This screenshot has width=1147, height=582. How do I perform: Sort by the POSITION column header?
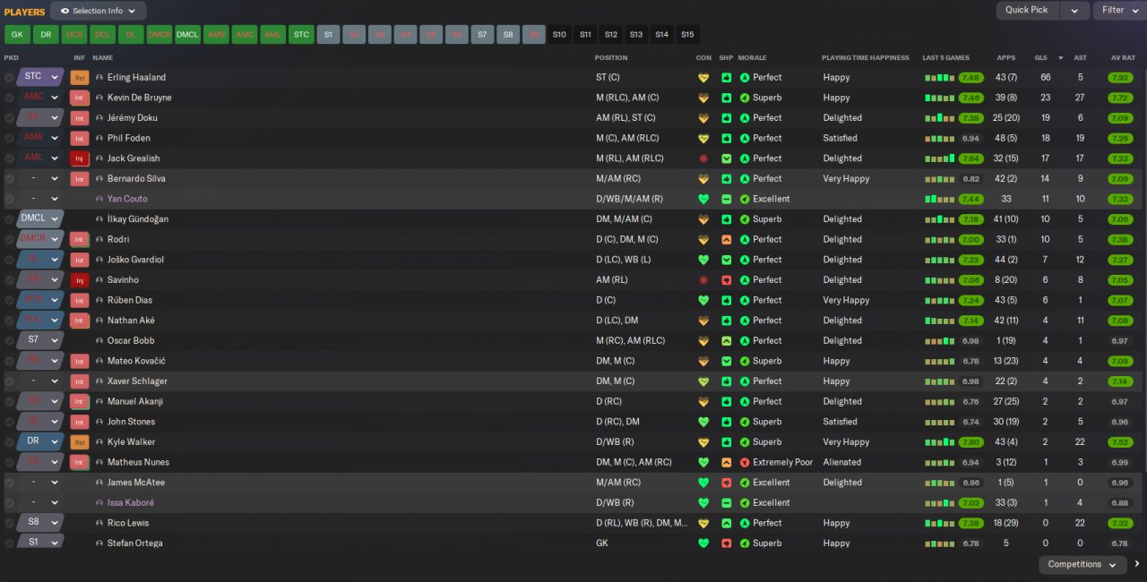611,58
